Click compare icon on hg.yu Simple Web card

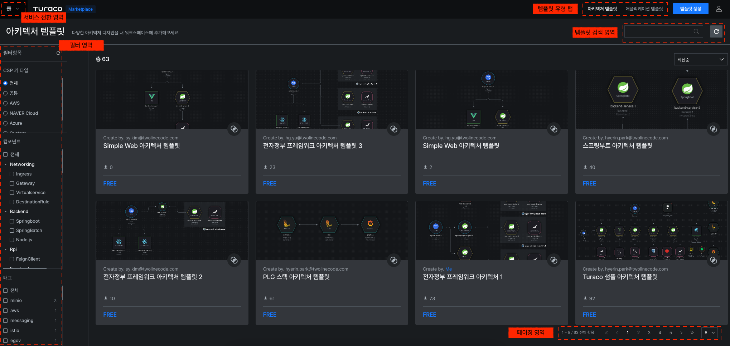[x=554, y=129]
